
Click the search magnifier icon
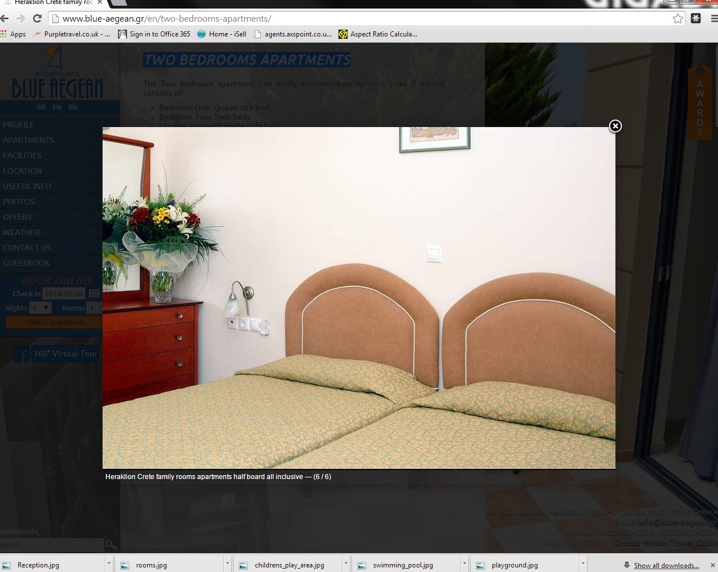coord(111,545)
